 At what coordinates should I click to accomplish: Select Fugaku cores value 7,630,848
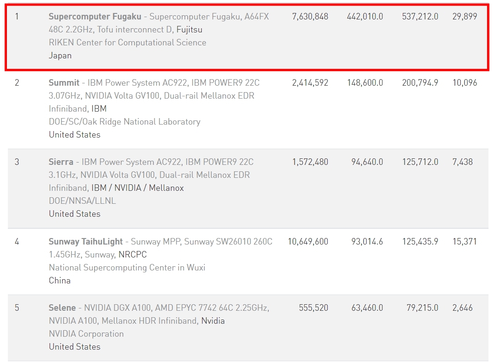310,17
